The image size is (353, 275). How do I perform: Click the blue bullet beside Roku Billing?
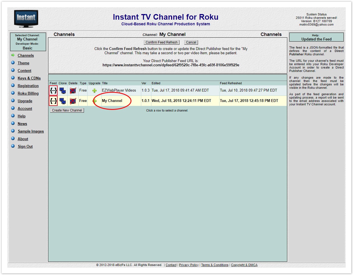(x=13, y=93)
